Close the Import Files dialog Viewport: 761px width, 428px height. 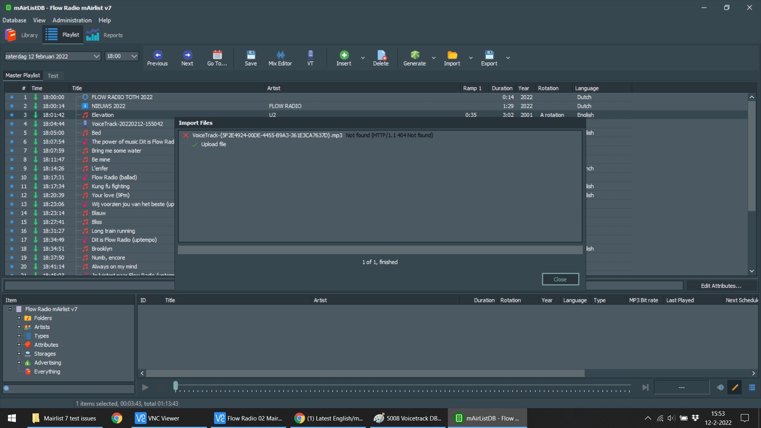point(560,279)
